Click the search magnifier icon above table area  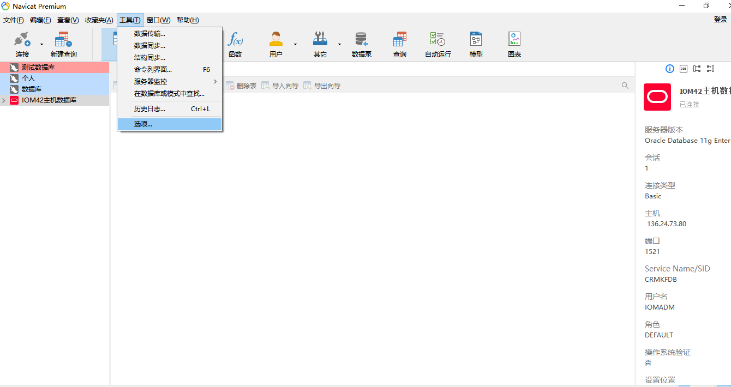pos(625,85)
